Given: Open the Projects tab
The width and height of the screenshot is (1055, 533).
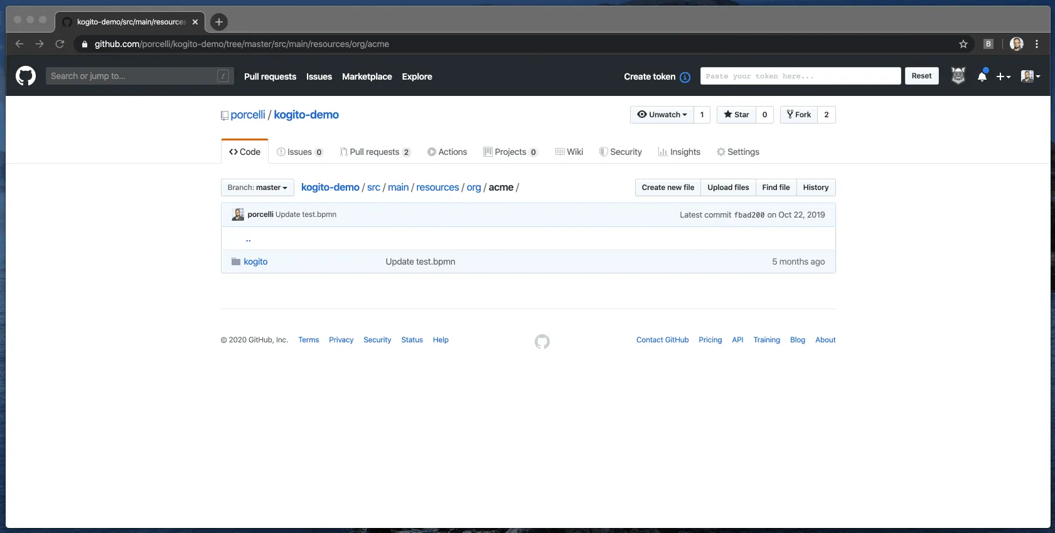Looking at the screenshot, I should point(511,152).
